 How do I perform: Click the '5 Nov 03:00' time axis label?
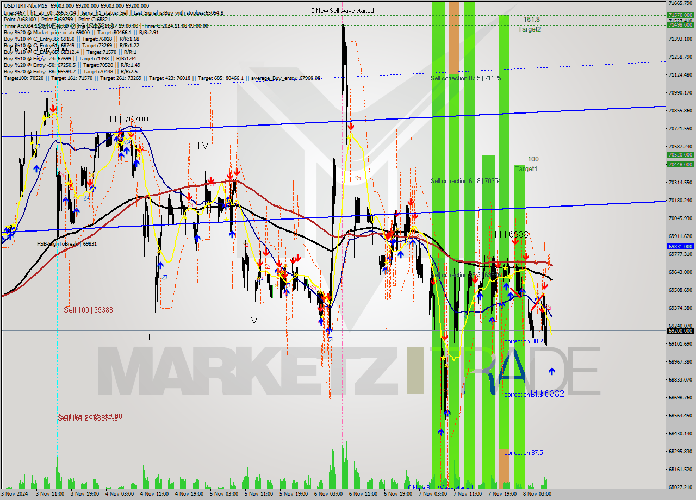[224, 494]
